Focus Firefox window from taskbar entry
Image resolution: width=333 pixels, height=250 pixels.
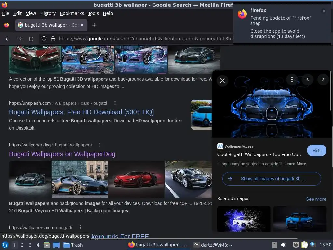click(158, 245)
